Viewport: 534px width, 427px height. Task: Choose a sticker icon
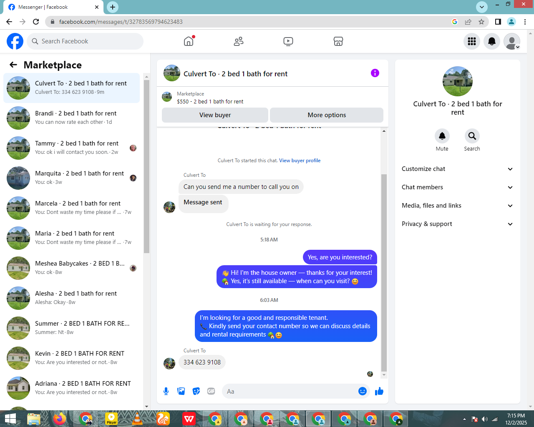(x=196, y=391)
